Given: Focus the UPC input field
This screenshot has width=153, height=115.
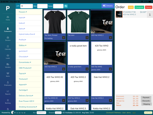Looking at the screenshot, I should [27, 6].
